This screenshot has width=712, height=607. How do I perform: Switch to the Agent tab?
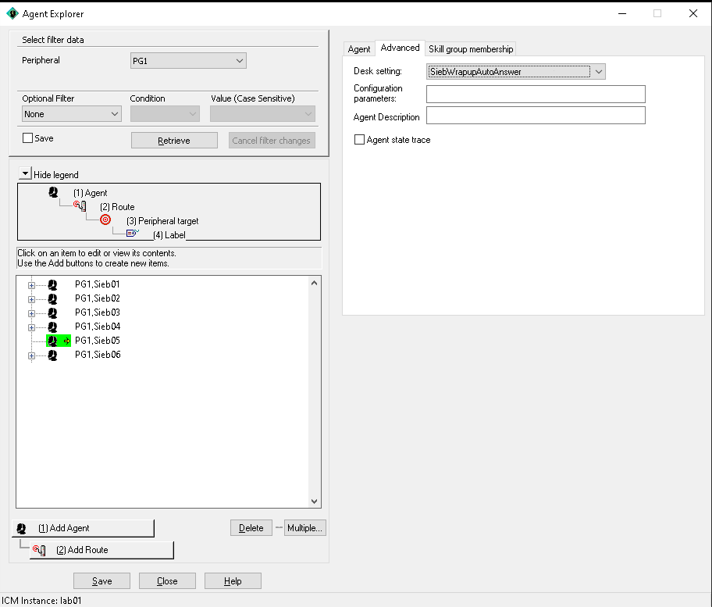tap(359, 48)
